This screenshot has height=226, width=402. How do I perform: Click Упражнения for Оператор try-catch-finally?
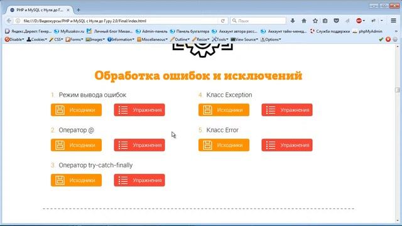pyautogui.click(x=139, y=180)
